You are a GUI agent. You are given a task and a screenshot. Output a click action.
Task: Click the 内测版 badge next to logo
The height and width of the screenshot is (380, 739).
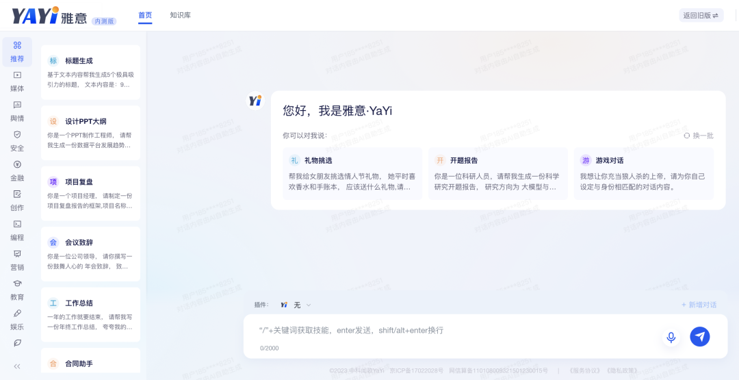pos(104,21)
